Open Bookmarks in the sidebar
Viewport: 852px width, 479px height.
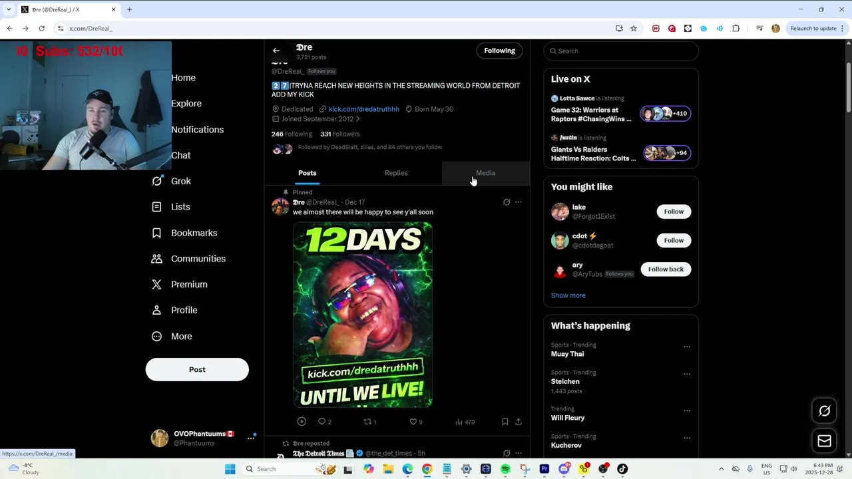click(184, 233)
